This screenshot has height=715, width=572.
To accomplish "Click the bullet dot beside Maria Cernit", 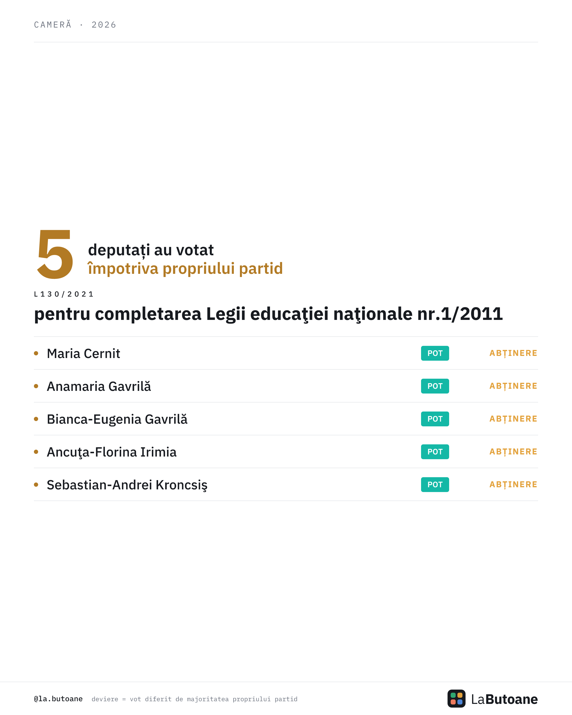I will [36, 353].
